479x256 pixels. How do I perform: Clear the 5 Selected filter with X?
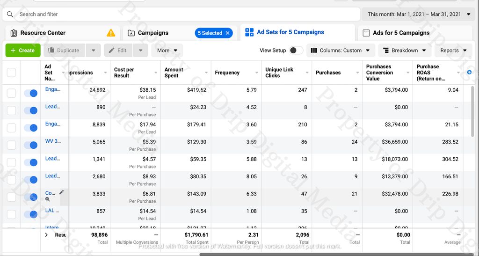(x=228, y=33)
